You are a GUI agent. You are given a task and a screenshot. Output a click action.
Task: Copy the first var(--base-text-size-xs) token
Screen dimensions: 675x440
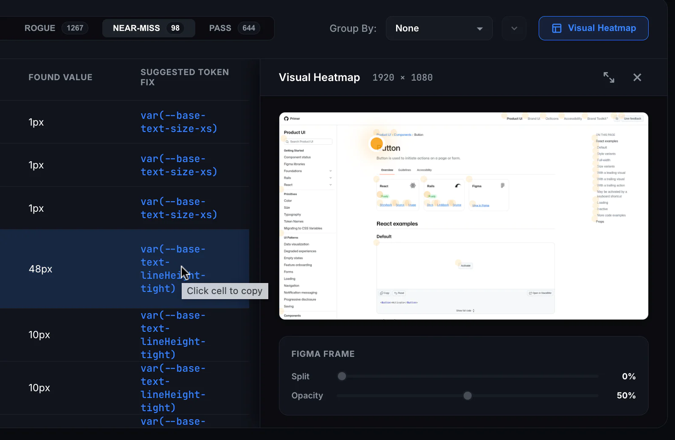pyautogui.click(x=179, y=122)
